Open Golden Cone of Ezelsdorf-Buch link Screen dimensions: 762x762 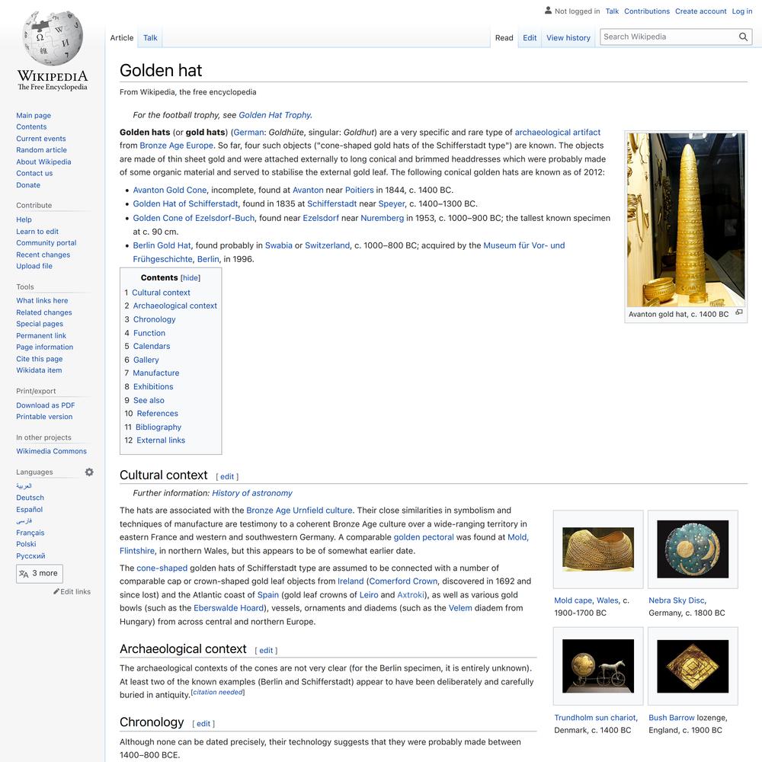[194, 218]
